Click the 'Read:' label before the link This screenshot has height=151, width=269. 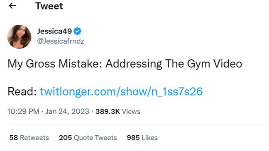tap(22, 91)
